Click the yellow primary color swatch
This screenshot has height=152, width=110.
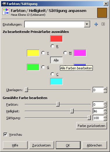coord(33,53)
